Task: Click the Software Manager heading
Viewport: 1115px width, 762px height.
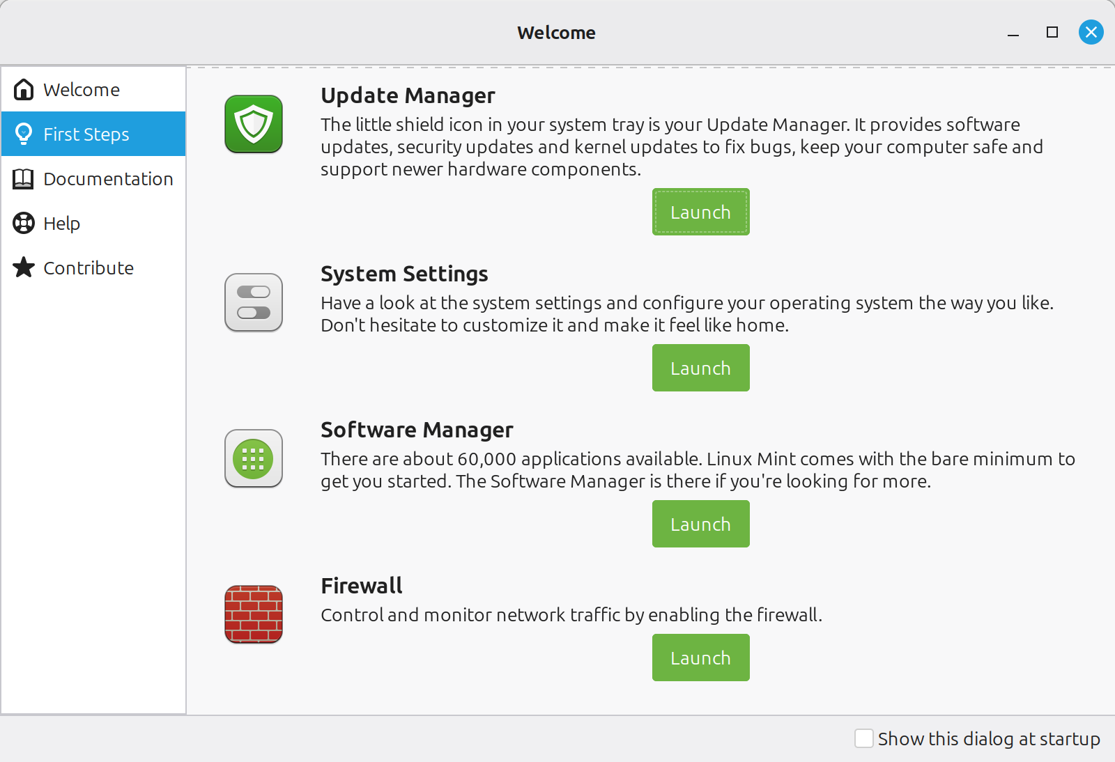Action: pyautogui.click(x=417, y=430)
